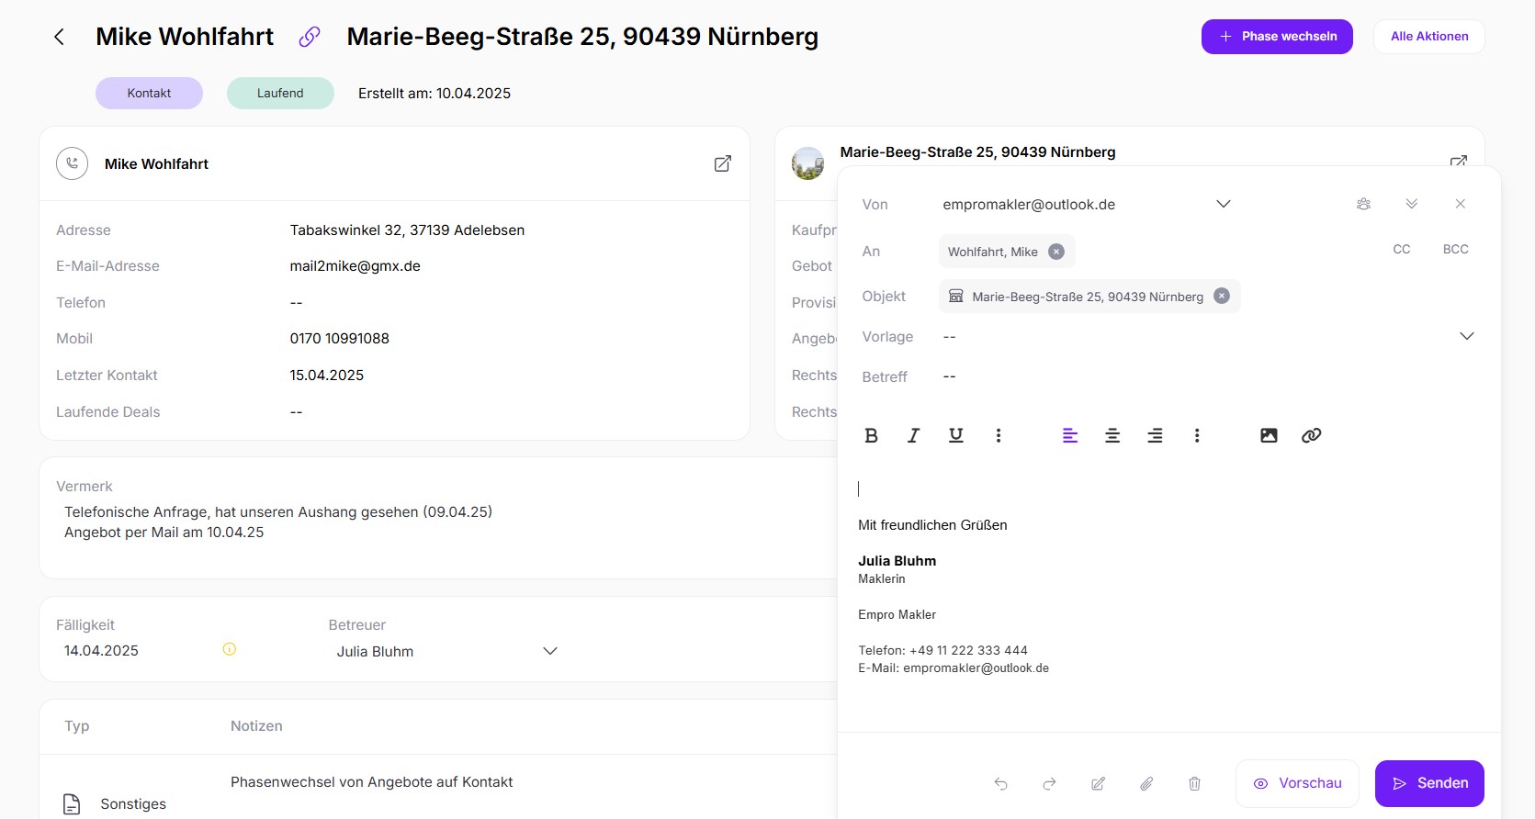Screen dimensions: 1535x819
Task: Open Alle Aktionen menu
Action: click(x=1429, y=37)
